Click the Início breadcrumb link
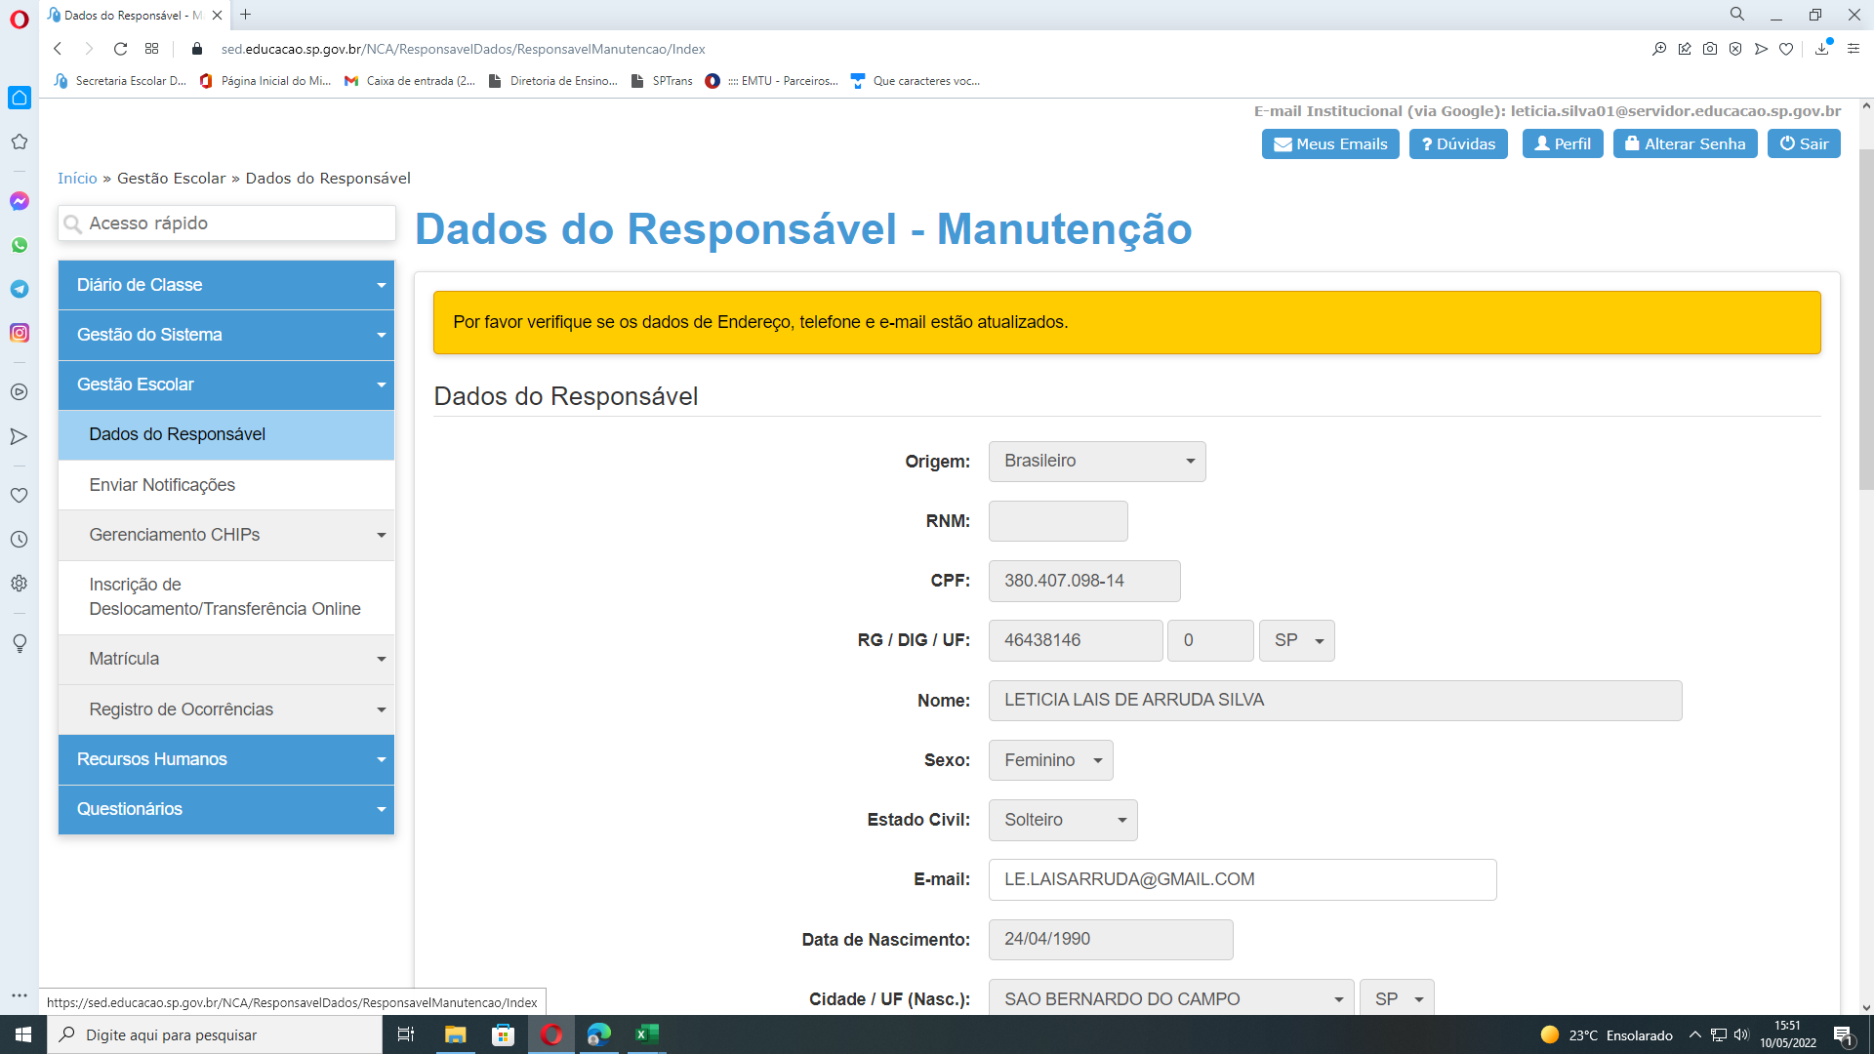The image size is (1874, 1054). pos(77,178)
